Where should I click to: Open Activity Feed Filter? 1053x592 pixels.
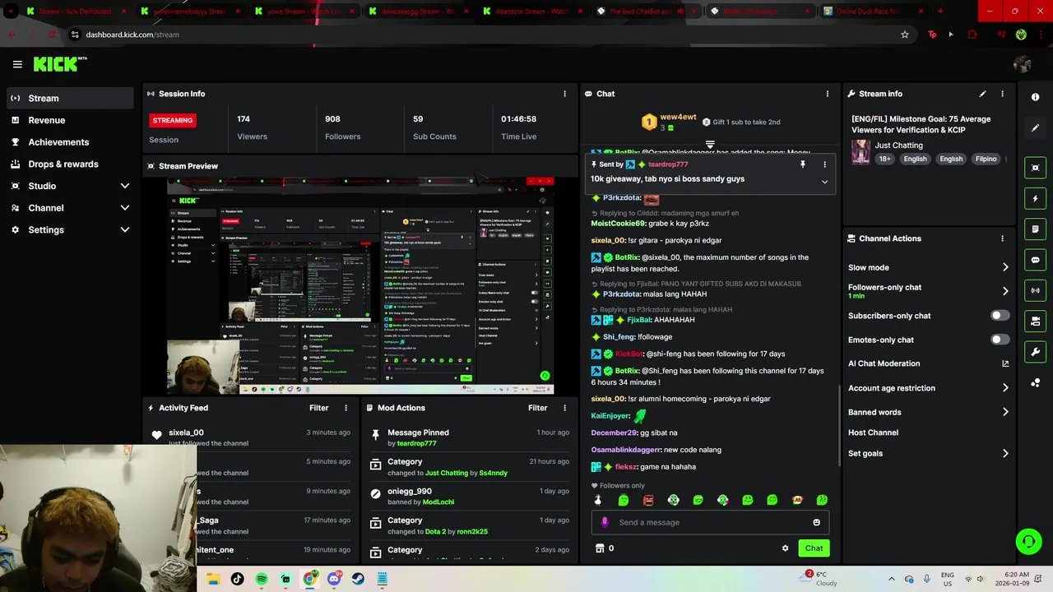[318, 408]
